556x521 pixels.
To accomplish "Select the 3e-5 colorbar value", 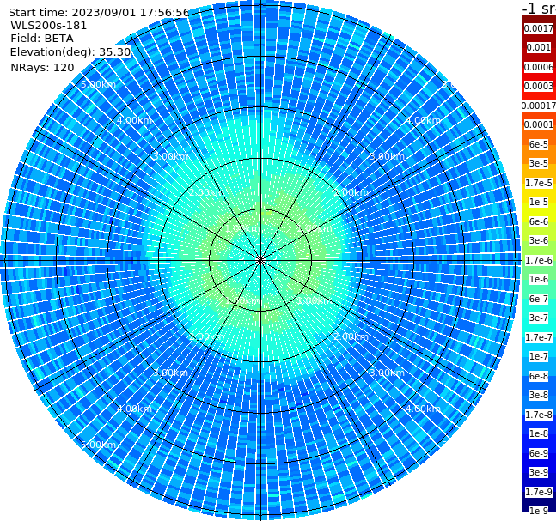I will 539,163.
